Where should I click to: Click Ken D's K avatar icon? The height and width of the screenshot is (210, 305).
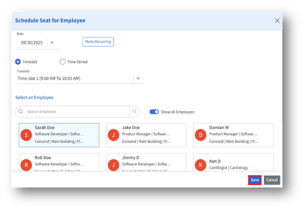coord(201,164)
